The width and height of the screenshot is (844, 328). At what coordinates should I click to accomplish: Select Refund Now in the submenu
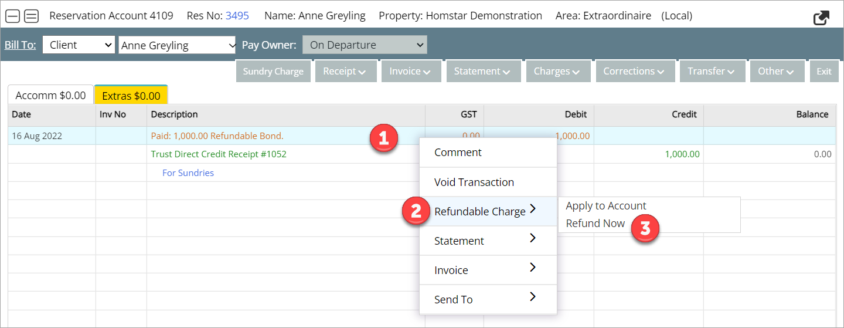point(595,224)
